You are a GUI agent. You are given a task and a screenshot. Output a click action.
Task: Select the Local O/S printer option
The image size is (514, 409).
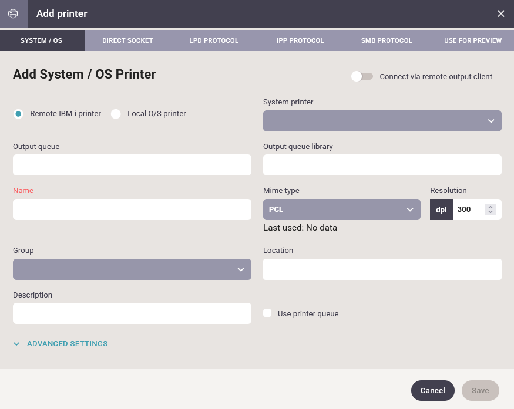[116, 114]
